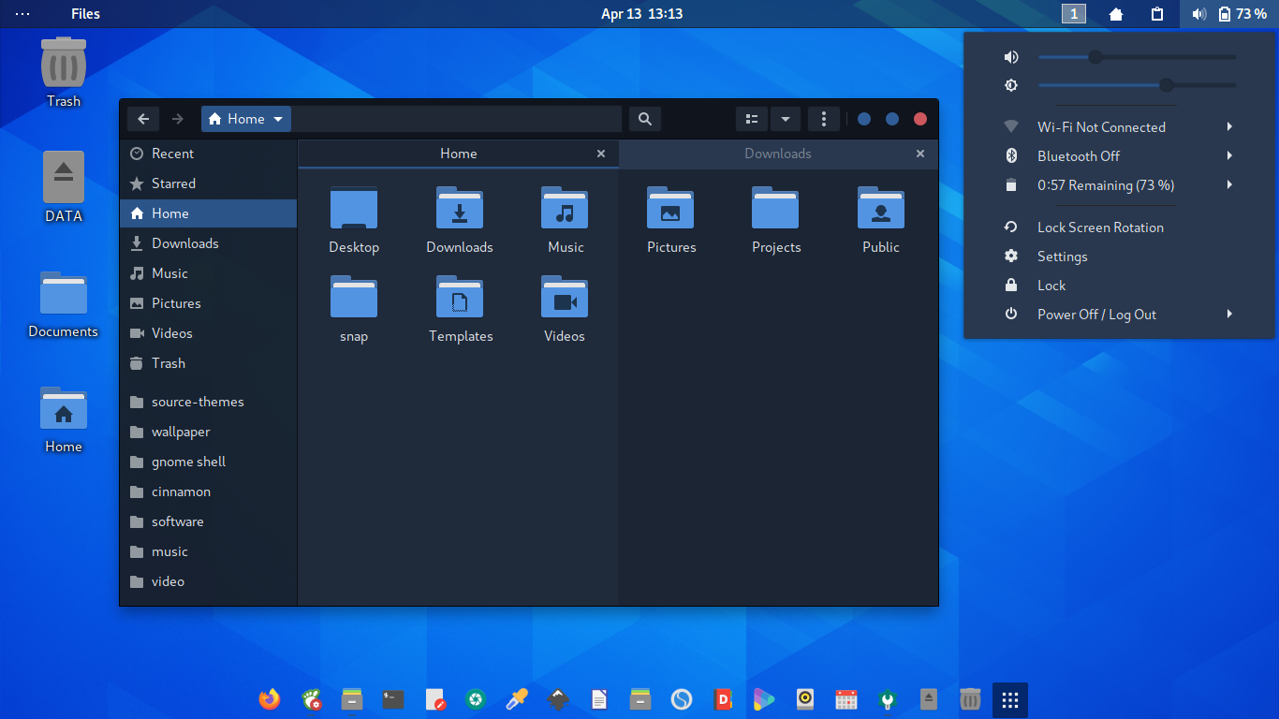Select the Templates folder icon
1279x719 pixels.
460,297
